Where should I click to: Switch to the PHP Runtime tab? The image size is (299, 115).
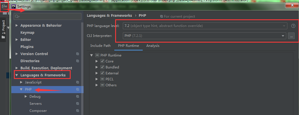129,46
